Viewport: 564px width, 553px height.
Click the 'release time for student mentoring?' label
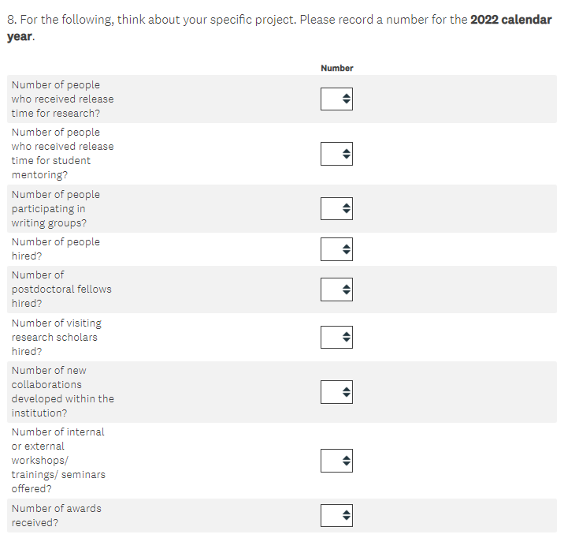tap(62, 153)
